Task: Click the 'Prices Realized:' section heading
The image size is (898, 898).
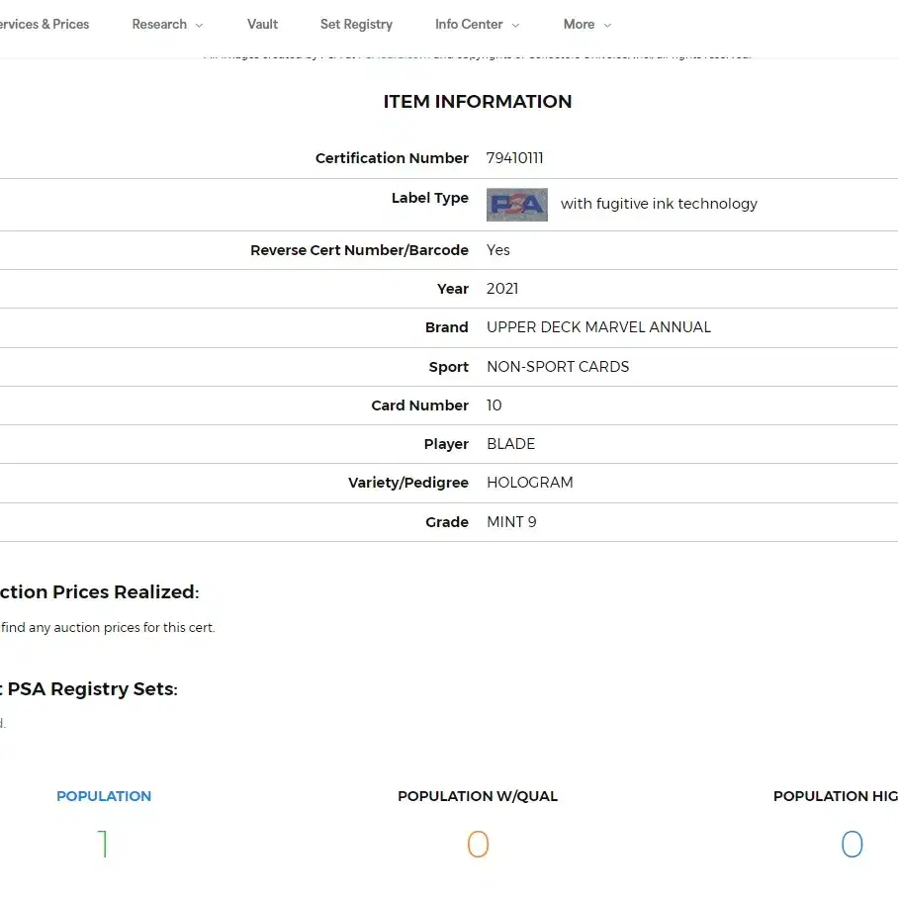Action: pos(126,592)
